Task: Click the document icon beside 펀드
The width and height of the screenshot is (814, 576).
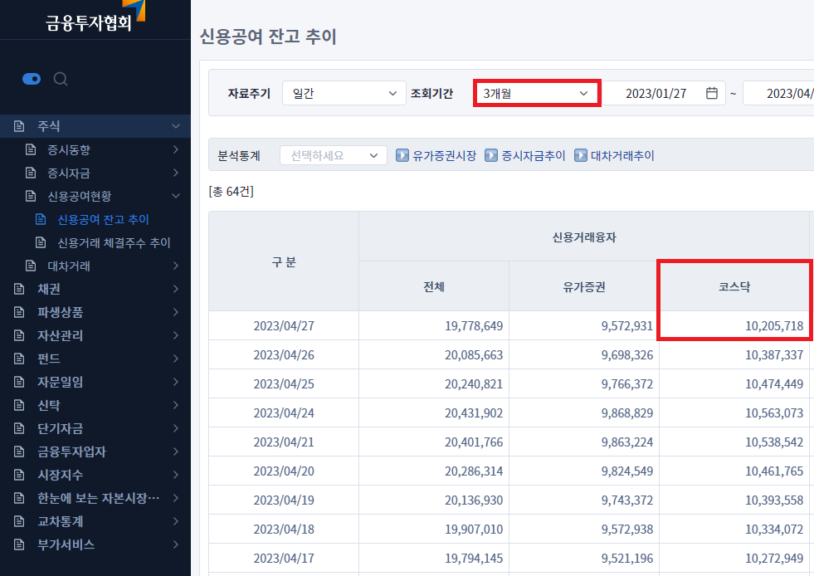Action: pyautogui.click(x=19, y=359)
